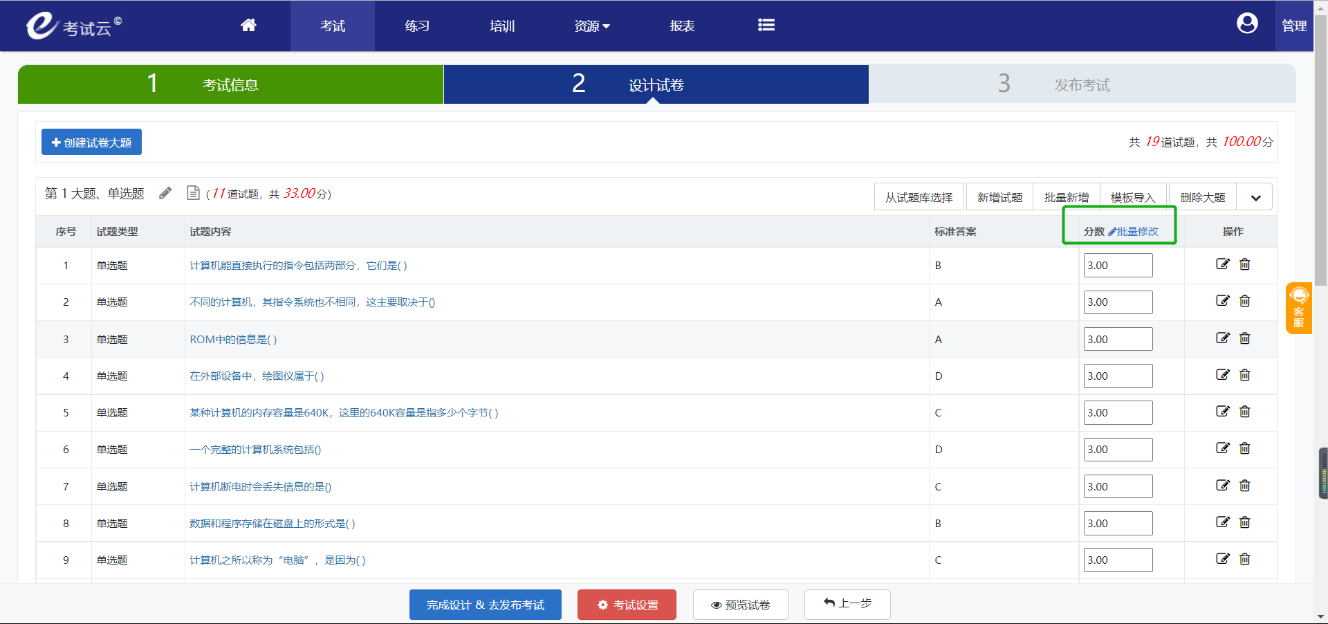Viewport: 1328px width, 624px height.
Task: Select step 2 设计试卷
Action: (656, 84)
